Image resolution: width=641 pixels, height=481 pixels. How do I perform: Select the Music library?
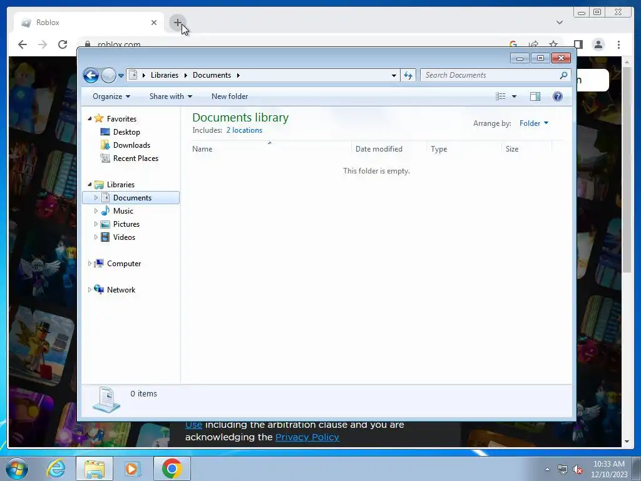pos(123,211)
